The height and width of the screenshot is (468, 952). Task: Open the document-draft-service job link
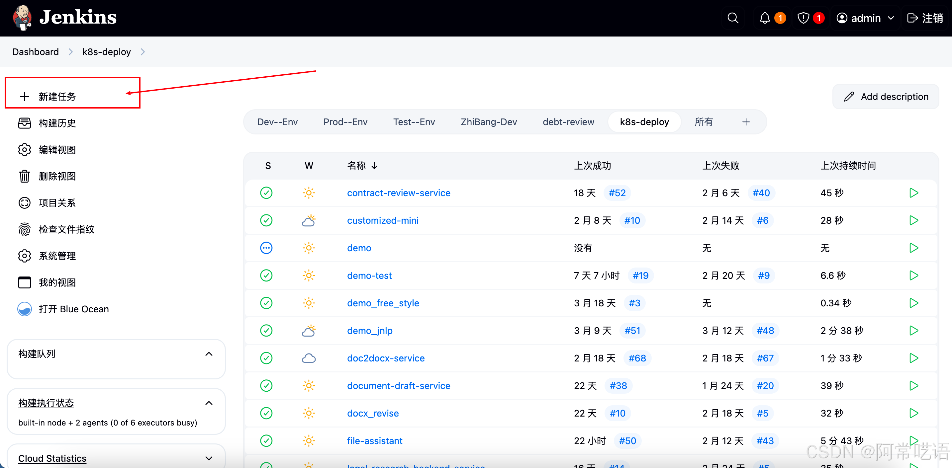pyautogui.click(x=398, y=386)
